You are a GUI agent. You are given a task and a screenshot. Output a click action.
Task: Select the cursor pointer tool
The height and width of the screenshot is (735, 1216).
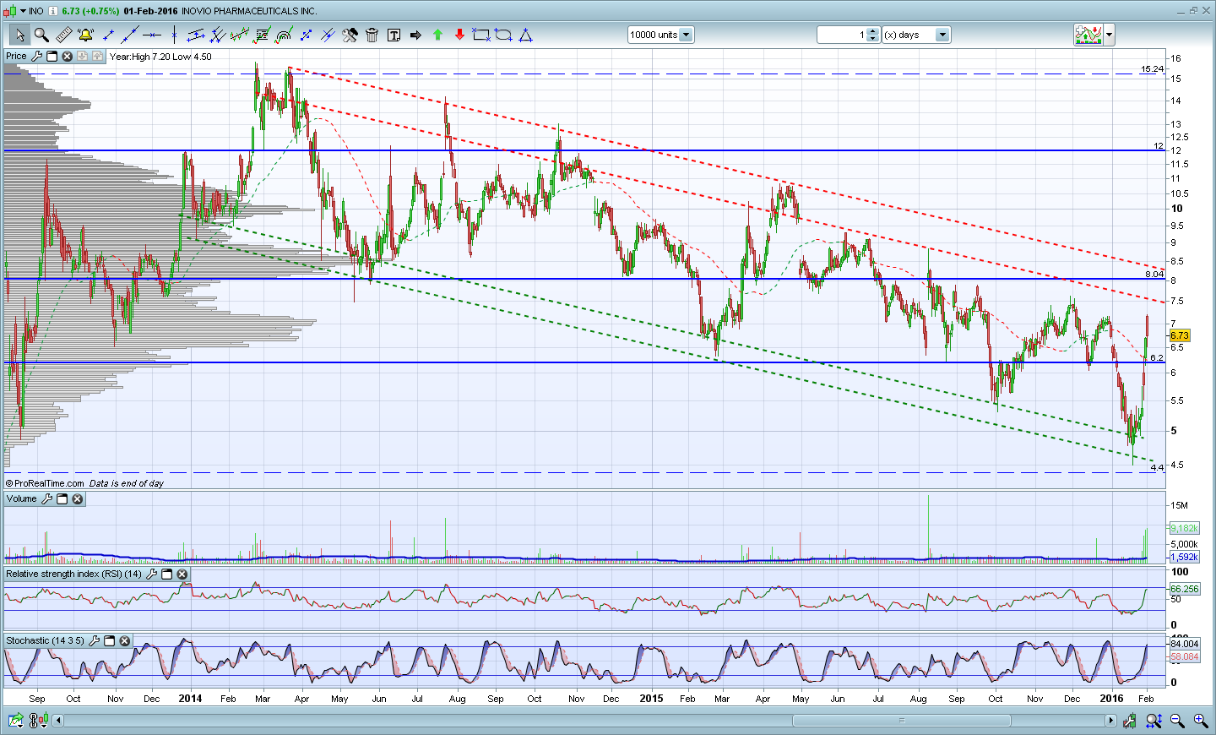tap(19, 35)
